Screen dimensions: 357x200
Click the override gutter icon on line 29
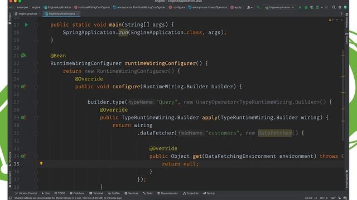pyautogui.click(x=23, y=117)
